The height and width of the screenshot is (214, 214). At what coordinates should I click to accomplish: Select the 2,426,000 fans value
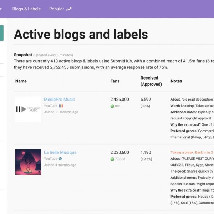pyautogui.click(x=119, y=100)
